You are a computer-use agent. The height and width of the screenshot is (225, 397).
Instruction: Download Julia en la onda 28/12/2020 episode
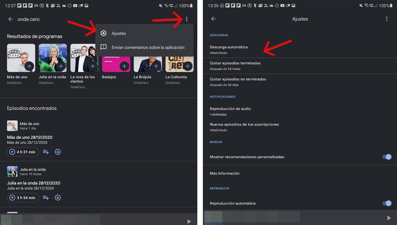(58, 198)
